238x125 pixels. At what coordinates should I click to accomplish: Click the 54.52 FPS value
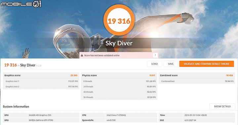pyautogui.click(x=151, y=92)
